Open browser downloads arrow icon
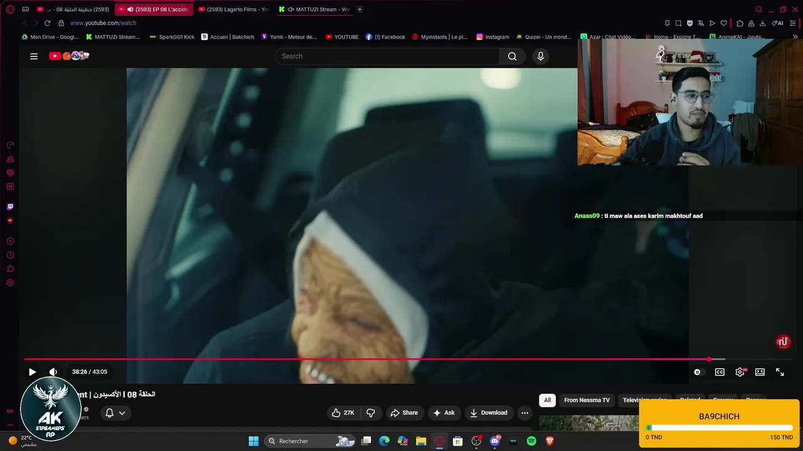803x451 pixels. pyautogui.click(x=762, y=23)
